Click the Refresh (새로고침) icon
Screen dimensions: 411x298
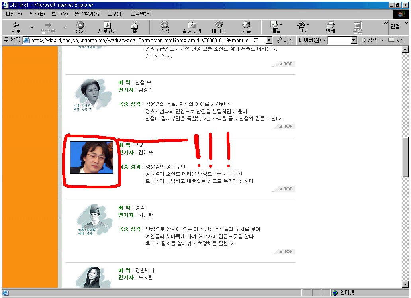tap(107, 27)
